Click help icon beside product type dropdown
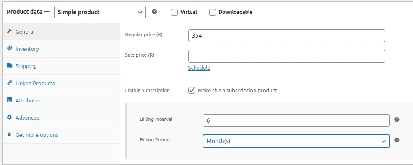The width and height of the screenshot is (413, 165). tap(155, 12)
